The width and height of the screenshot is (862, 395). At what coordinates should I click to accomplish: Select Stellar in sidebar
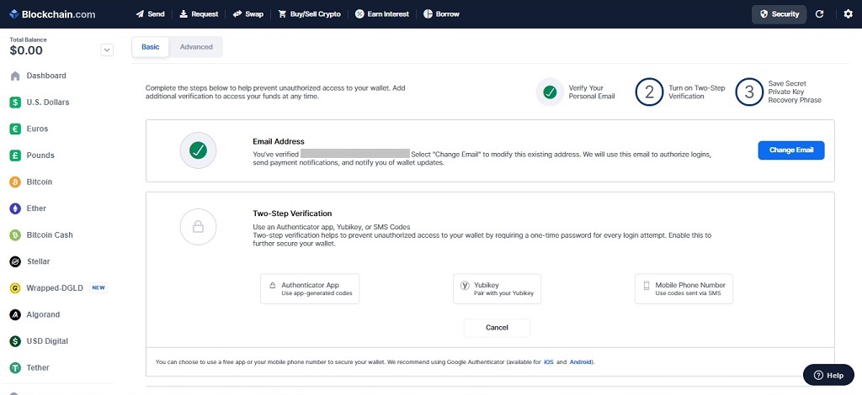tap(38, 261)
